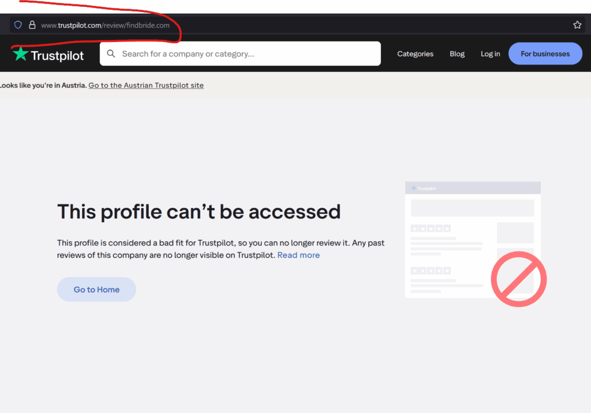Screen dimensions: 591x413
Task: Click the search magnifying glass icon
Action: pyautogui.click(x=111, y=53)
